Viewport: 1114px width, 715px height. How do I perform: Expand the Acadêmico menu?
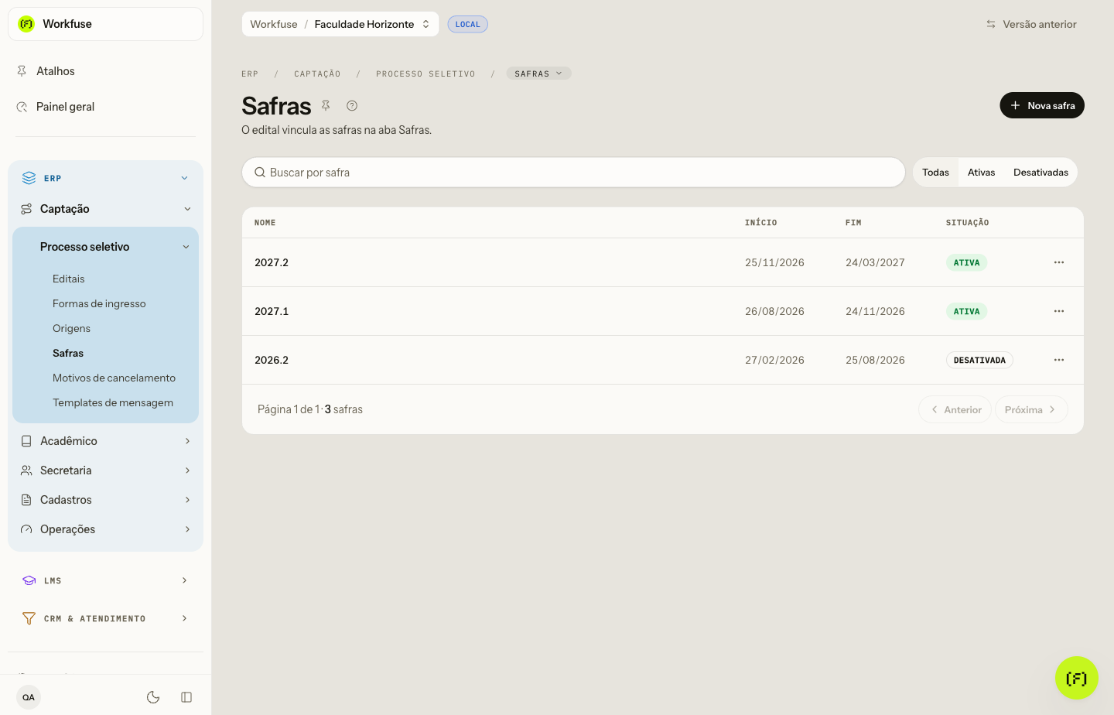105,441
